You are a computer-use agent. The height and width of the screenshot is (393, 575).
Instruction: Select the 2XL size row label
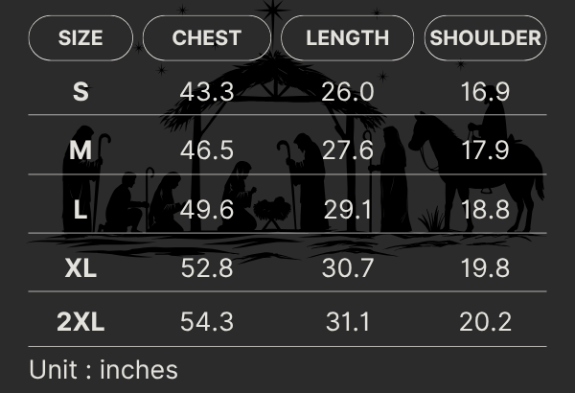point(80,322)
